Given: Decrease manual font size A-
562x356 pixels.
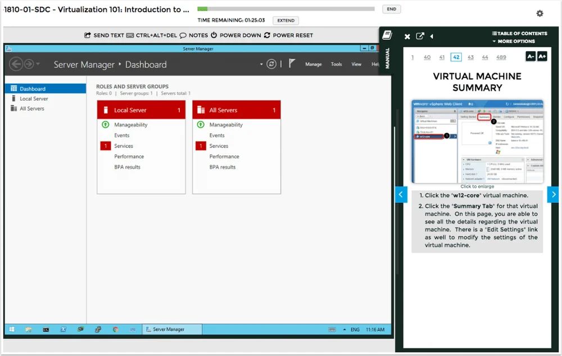Looking at the screenshot, I should tap(531, 56).
